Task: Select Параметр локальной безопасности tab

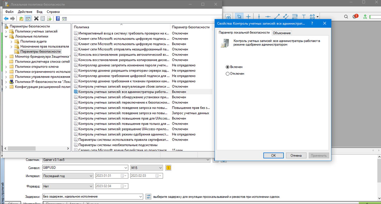Action: [244, 32]
